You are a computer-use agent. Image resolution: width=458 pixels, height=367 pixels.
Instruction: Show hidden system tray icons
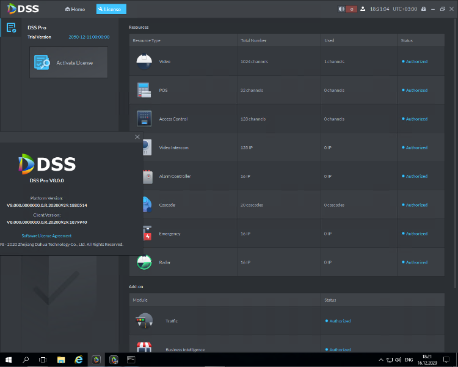(381, 360)
